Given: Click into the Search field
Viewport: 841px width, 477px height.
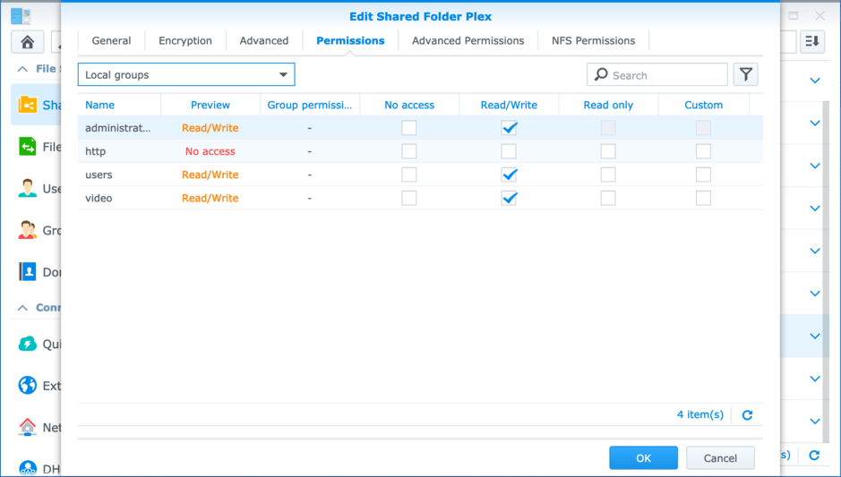Looking at the screenshot, I should click(657, 74).
